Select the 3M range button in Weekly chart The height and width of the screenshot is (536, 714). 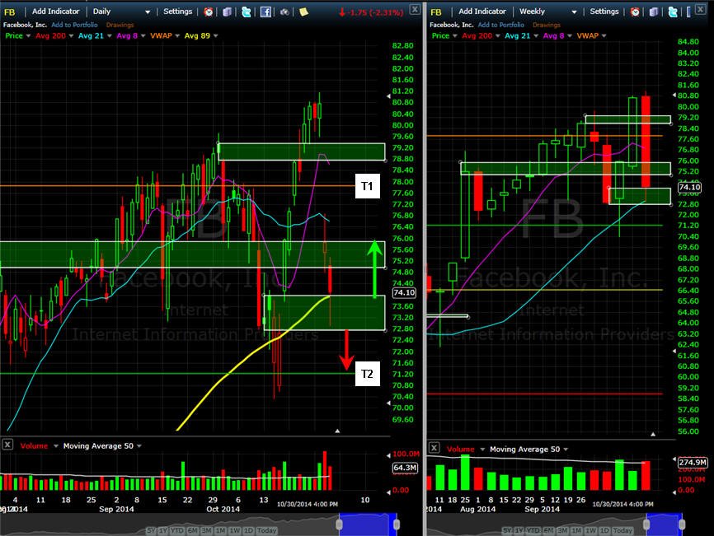tap(562, 530)
